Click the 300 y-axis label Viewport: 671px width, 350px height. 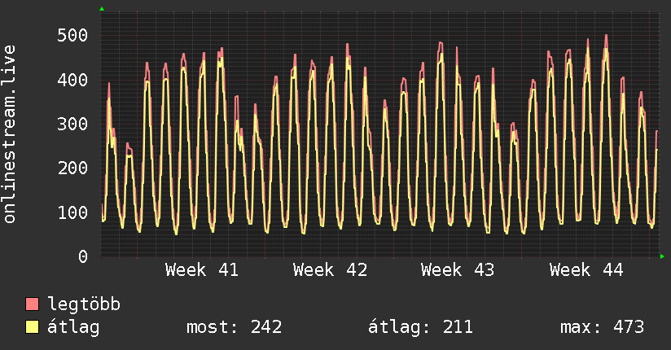point(72,124)
